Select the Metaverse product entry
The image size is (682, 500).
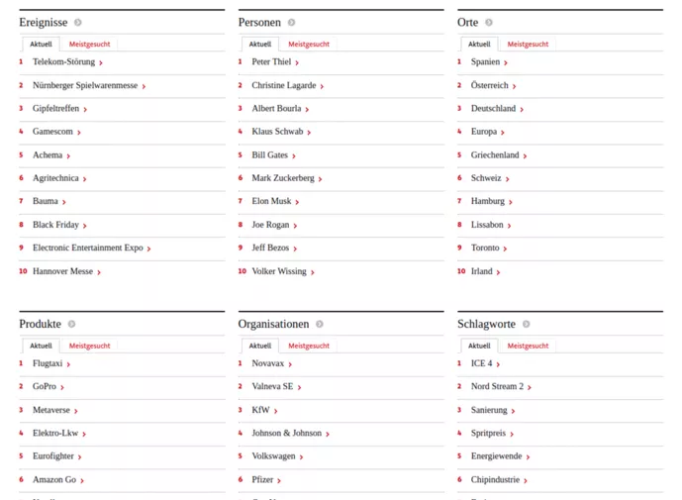[x=50, y=410]
